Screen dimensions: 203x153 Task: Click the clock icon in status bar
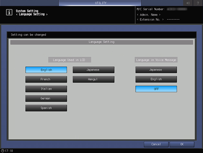pos(3,151)
